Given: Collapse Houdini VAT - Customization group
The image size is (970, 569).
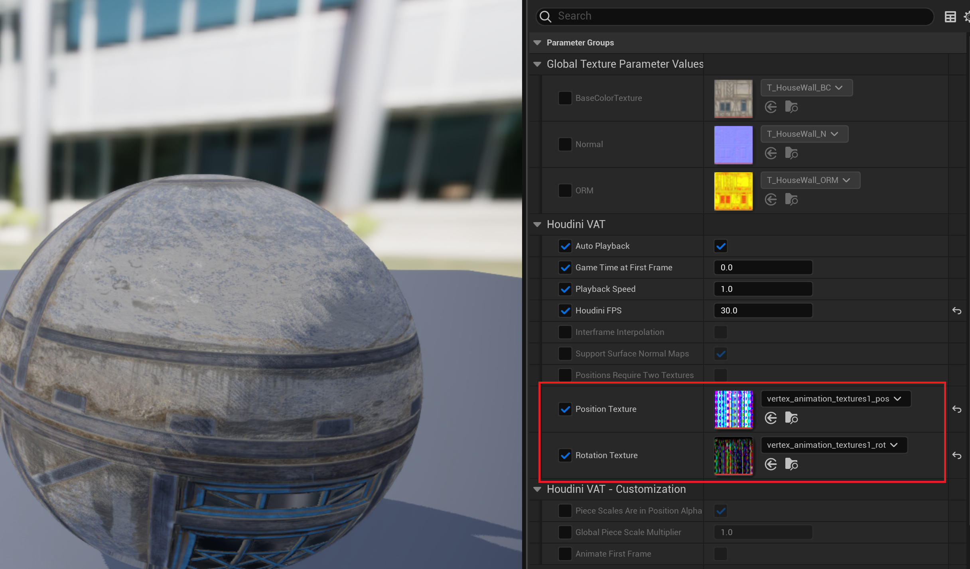Looking at the screenshot, I should pos(537,489).
